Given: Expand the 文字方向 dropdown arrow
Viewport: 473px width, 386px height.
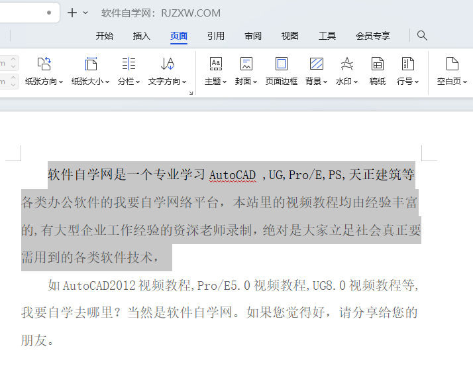Looking at the screenshot, I should [x=184, y=82].
